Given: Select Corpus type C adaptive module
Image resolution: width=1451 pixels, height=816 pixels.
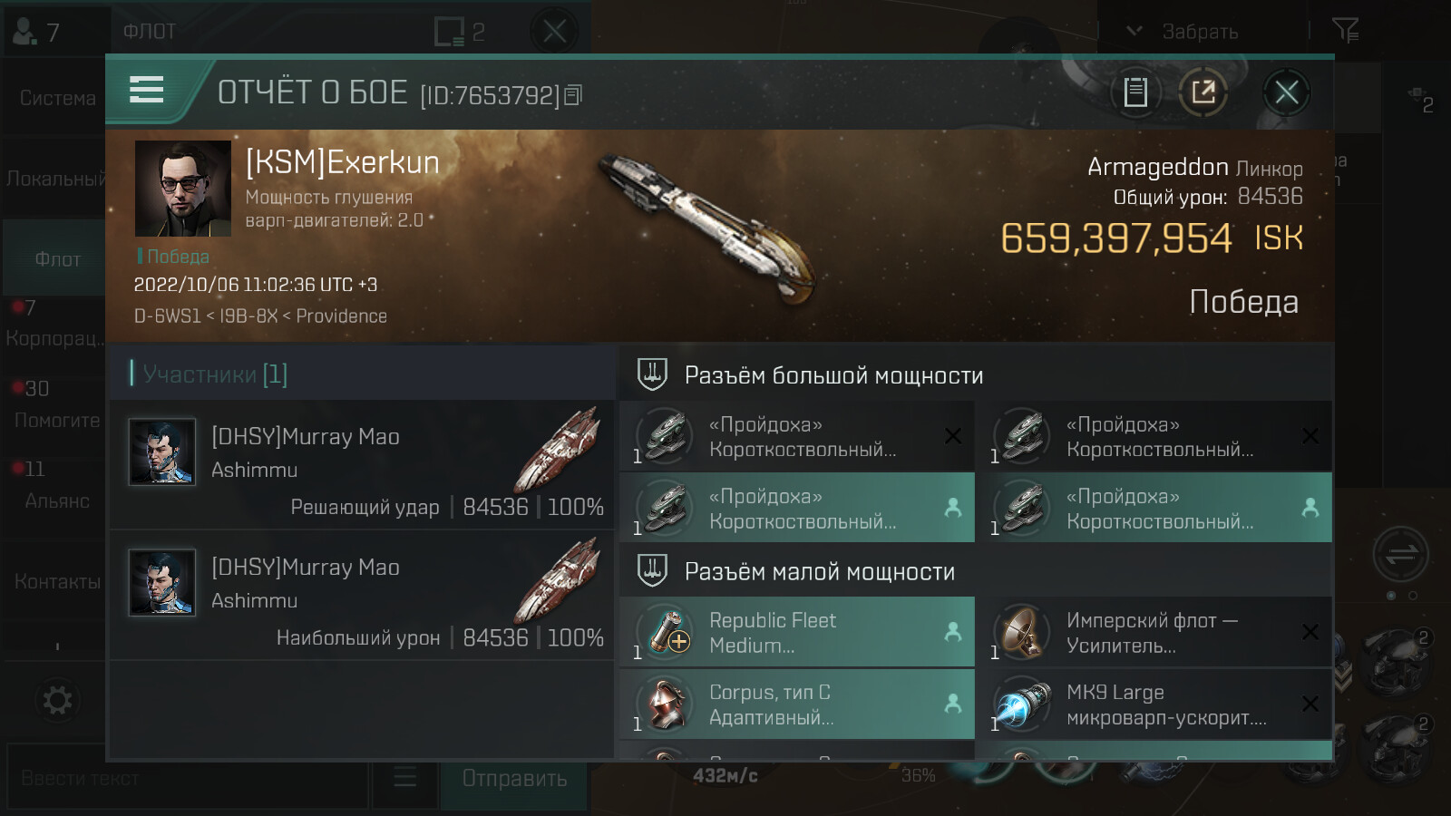Looking at the screenshot, I should (796, 704).
